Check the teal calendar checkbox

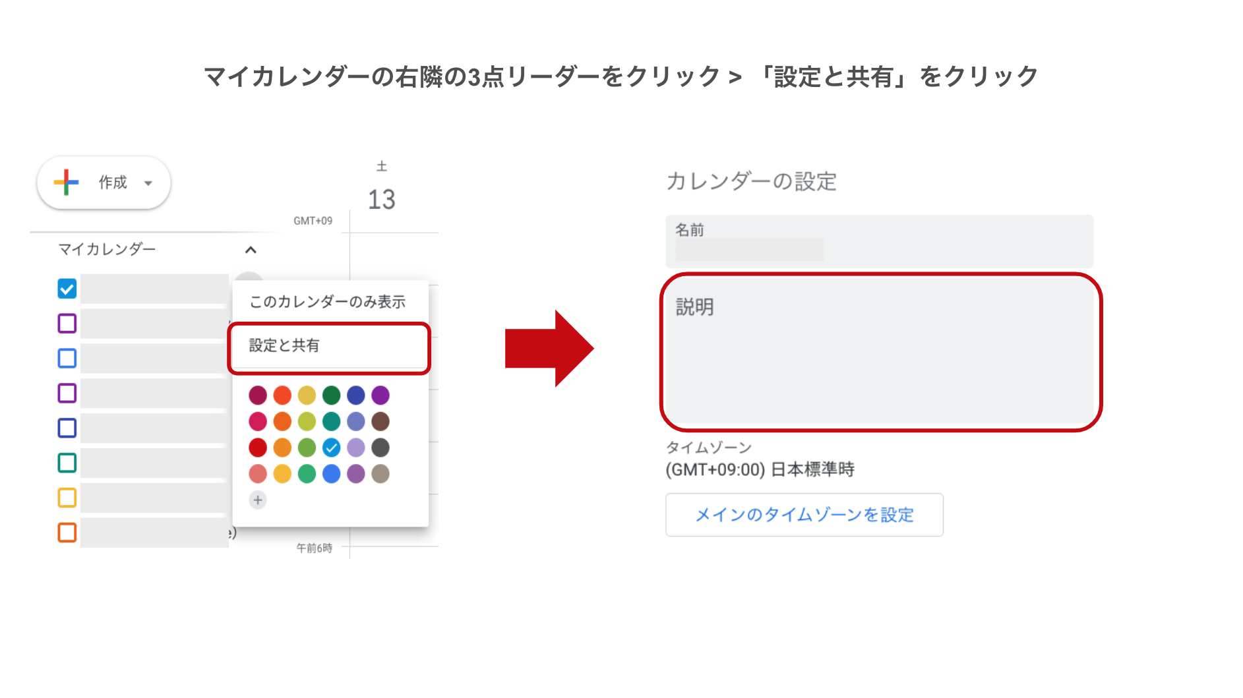[x=67, y=463]
